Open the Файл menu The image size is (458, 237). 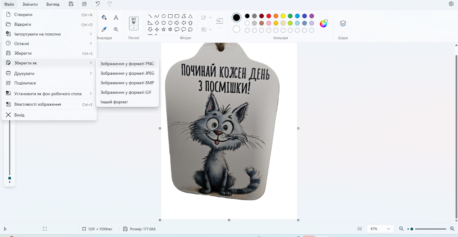point(9,4)
